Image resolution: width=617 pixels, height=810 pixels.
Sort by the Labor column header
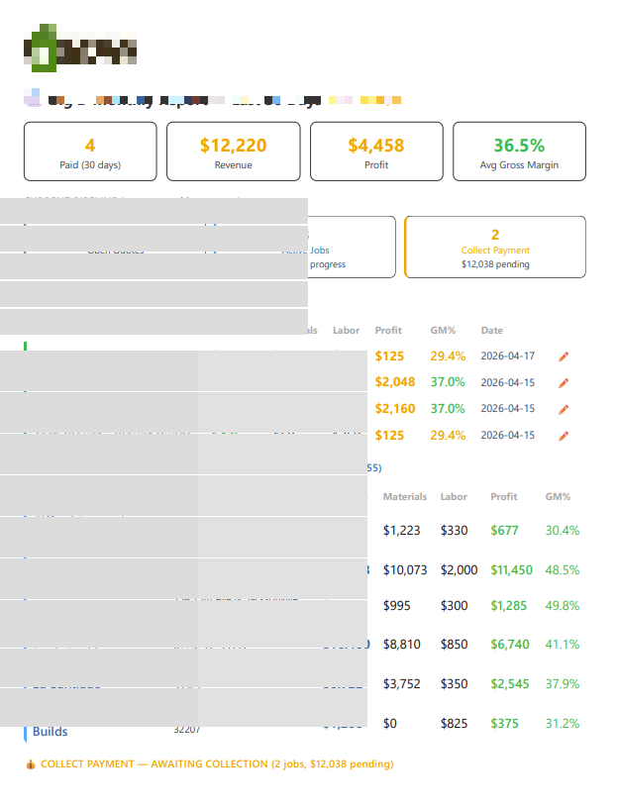pos(453,496)
